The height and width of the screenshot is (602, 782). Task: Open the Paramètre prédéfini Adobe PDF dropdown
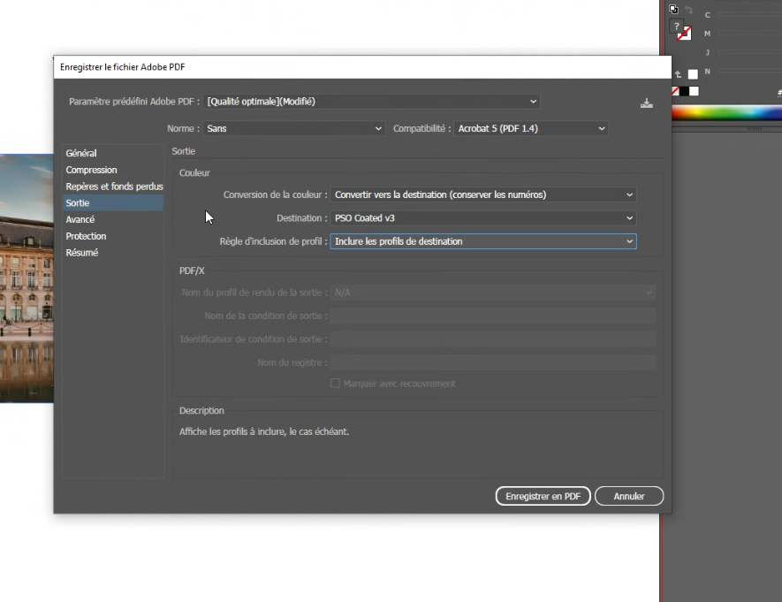[372, 102]
